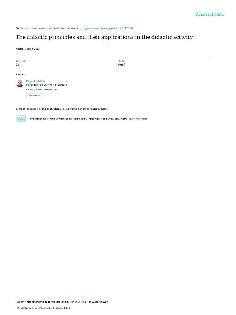Click the author profile photo
This screenshot has width=236, height=315.
20,83
